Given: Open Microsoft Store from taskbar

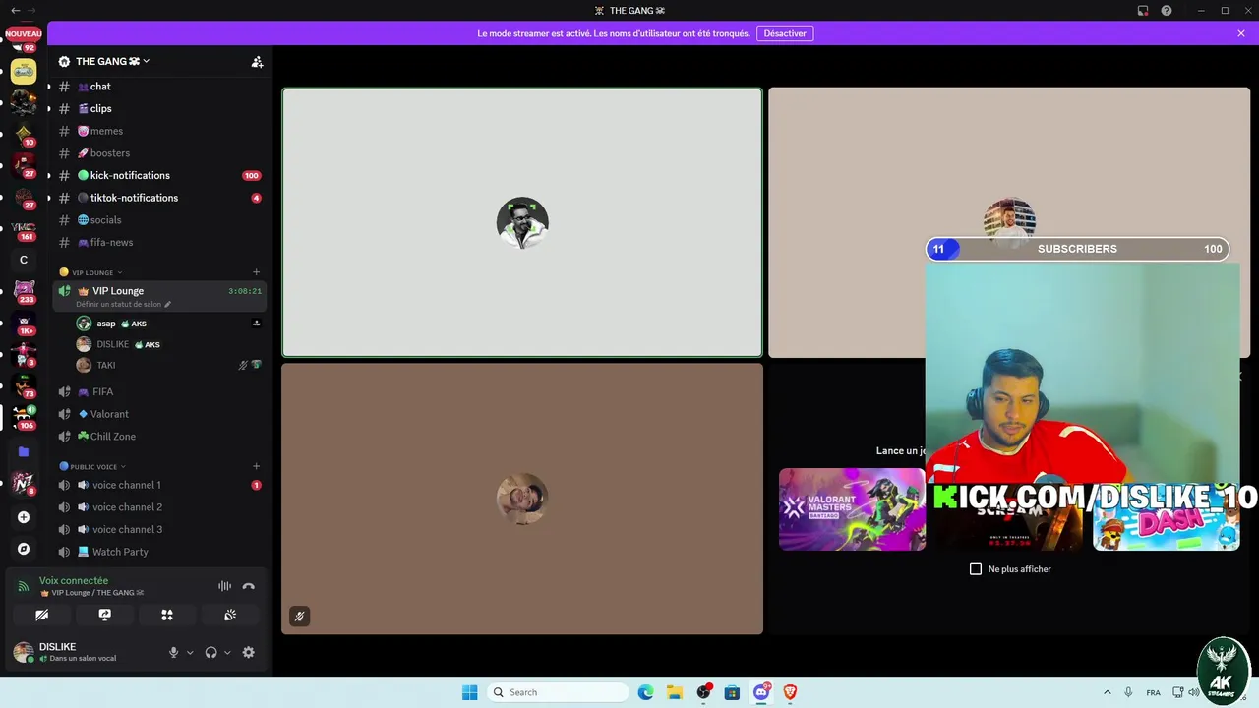Looking at the screenshot, I should tap(732, 692).
